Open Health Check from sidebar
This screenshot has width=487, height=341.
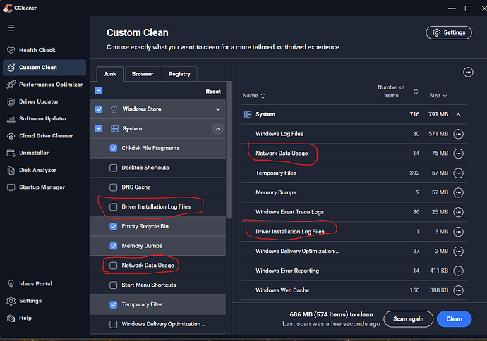(x=37, y=50)
